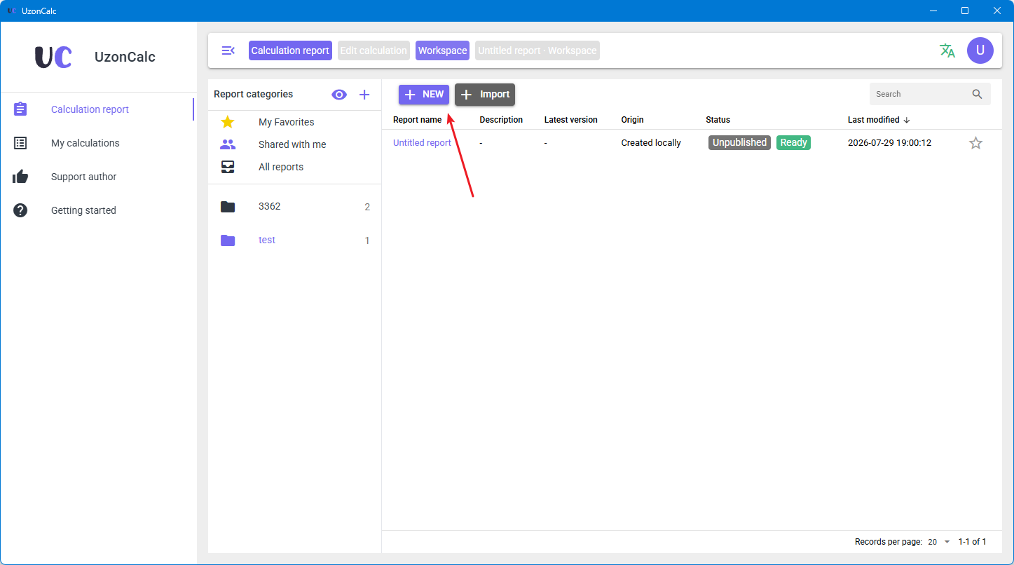Click the Getting started help icon
The width and height of the screenshot is (1014, 565).
click(x=20, y=210)
